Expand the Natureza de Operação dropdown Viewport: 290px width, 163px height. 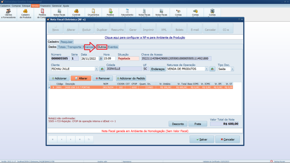coord(206,69)
